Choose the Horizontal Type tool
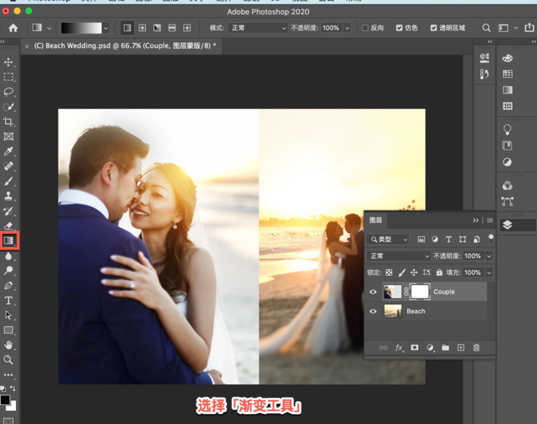The width and height of the screenshot is (537, 424). coord(8,301)
